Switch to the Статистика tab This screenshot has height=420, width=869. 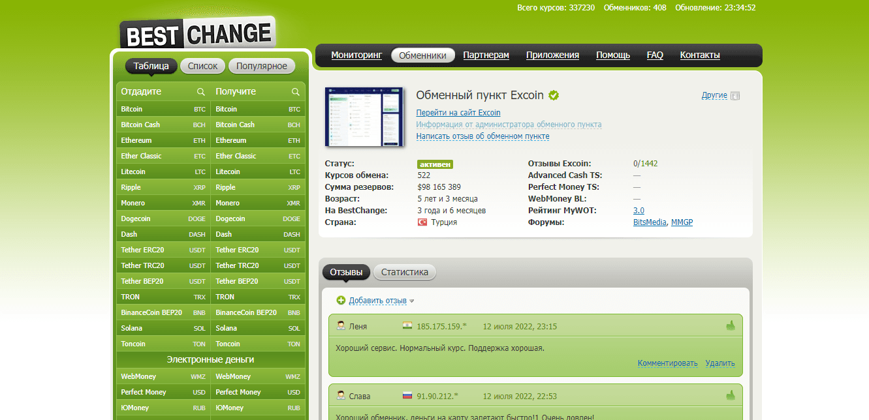point(404,272)
